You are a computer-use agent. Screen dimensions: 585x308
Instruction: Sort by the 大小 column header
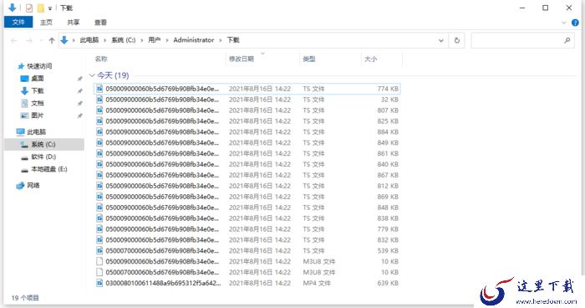coord(370,59)
